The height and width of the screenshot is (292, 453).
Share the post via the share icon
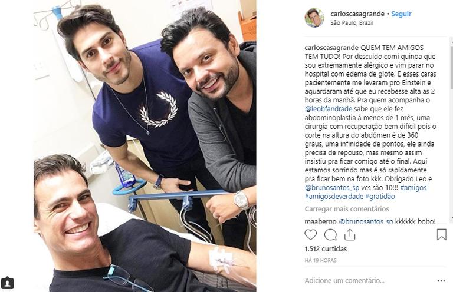click(x=350, y=235)
